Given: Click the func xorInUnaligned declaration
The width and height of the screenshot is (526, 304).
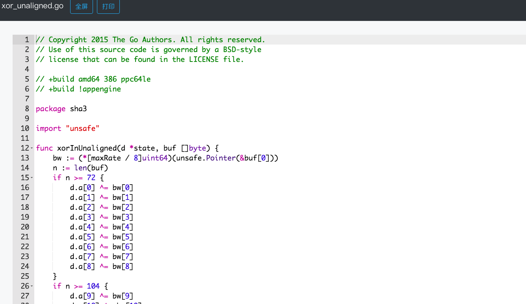Looking at the screenshot, I should [127, 148].
